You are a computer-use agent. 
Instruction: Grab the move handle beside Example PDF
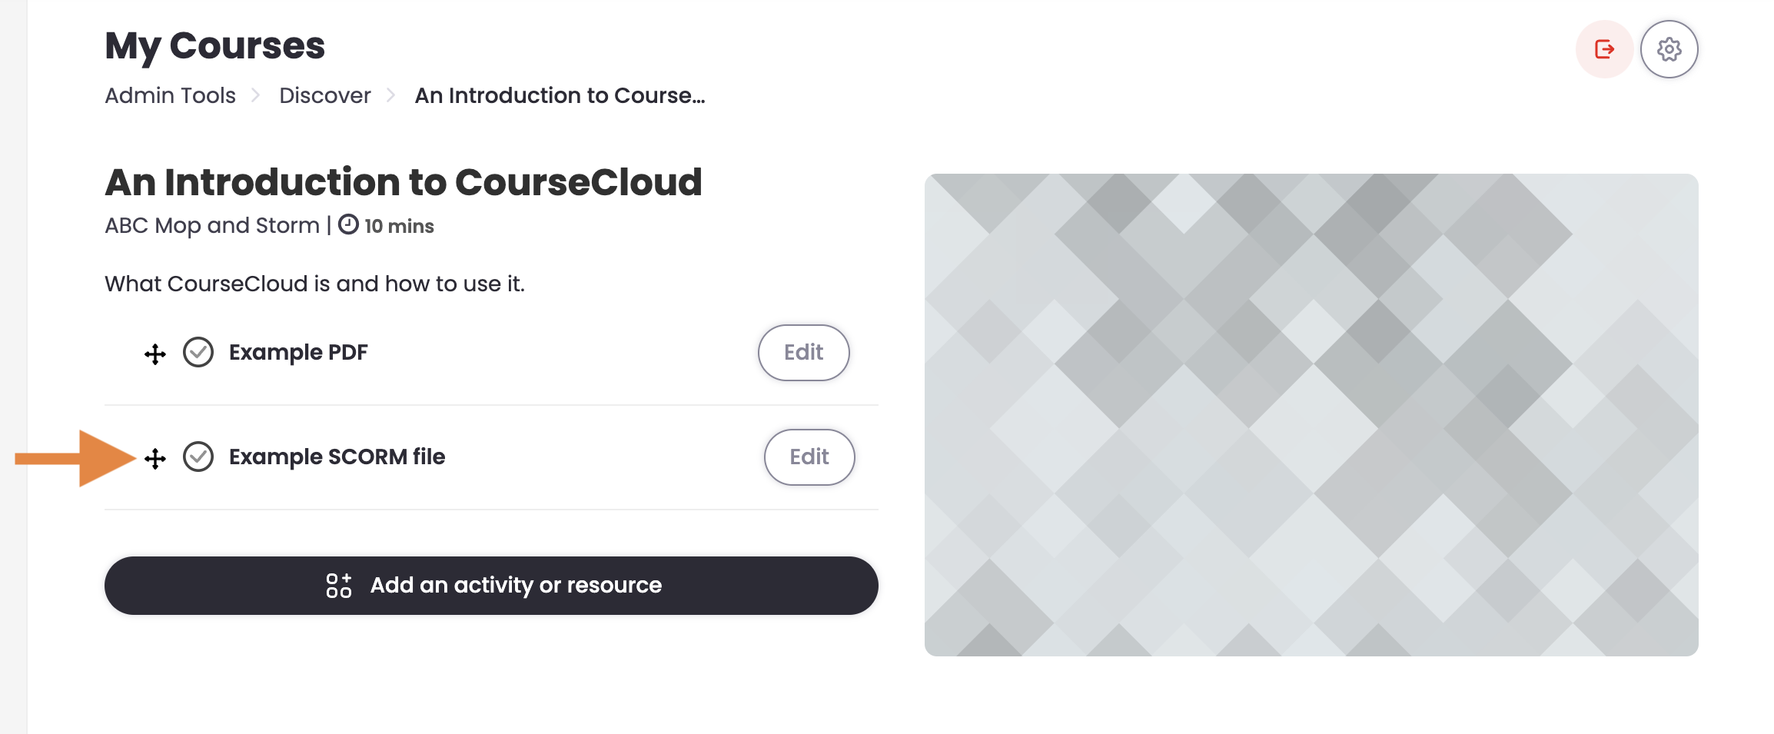tap(155, 354)
